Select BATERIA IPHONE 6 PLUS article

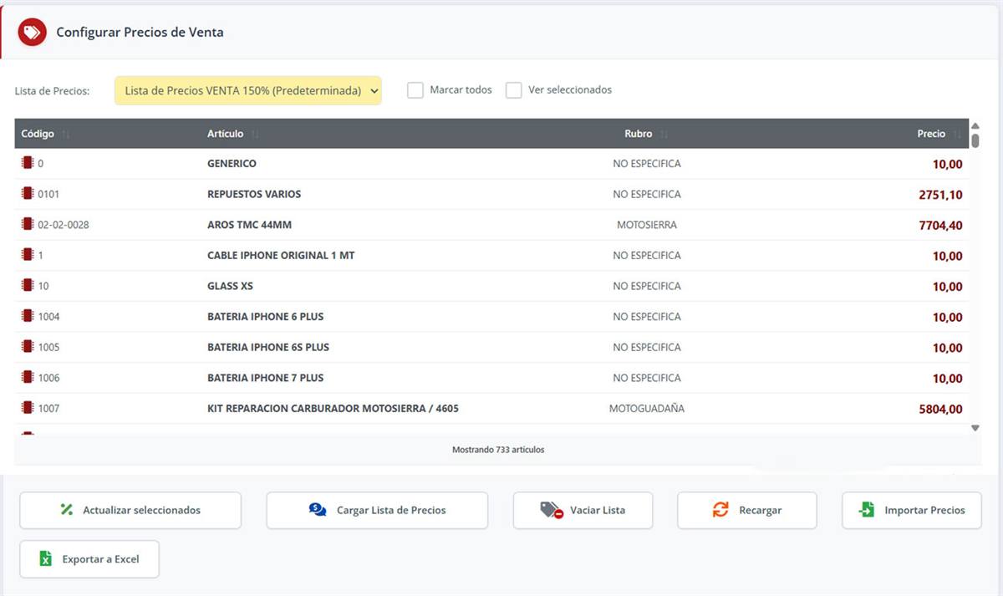tap(265, 317)
